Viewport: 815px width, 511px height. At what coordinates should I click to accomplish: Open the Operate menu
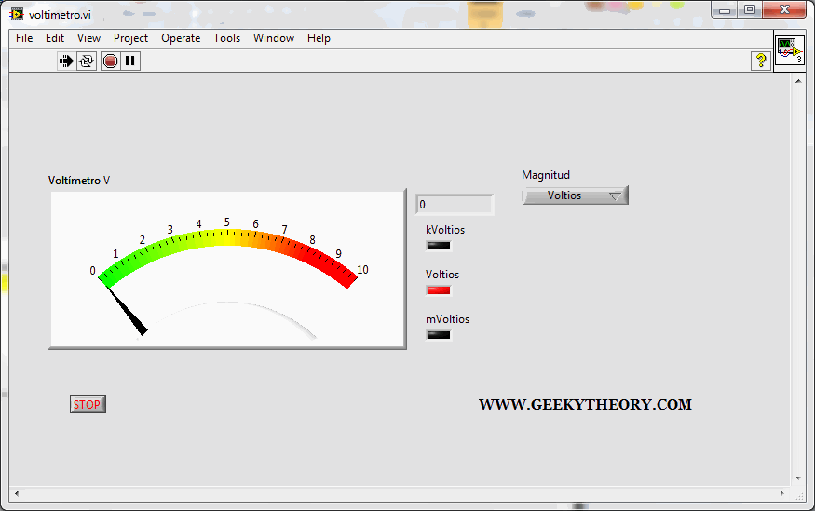click(x=181, y=38)
